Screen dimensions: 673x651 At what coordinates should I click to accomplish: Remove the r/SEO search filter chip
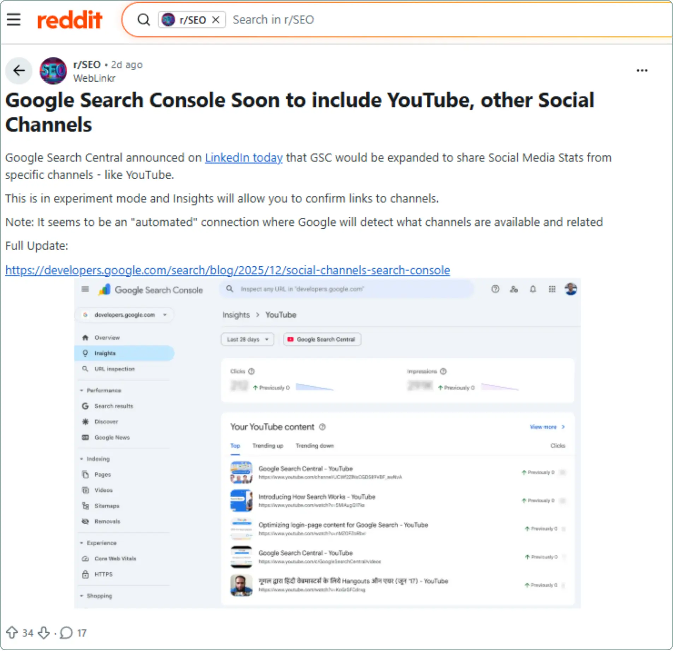click(216, 19)
